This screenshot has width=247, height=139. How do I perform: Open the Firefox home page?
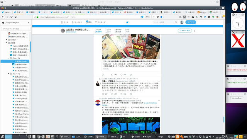(x=15, y=17)
